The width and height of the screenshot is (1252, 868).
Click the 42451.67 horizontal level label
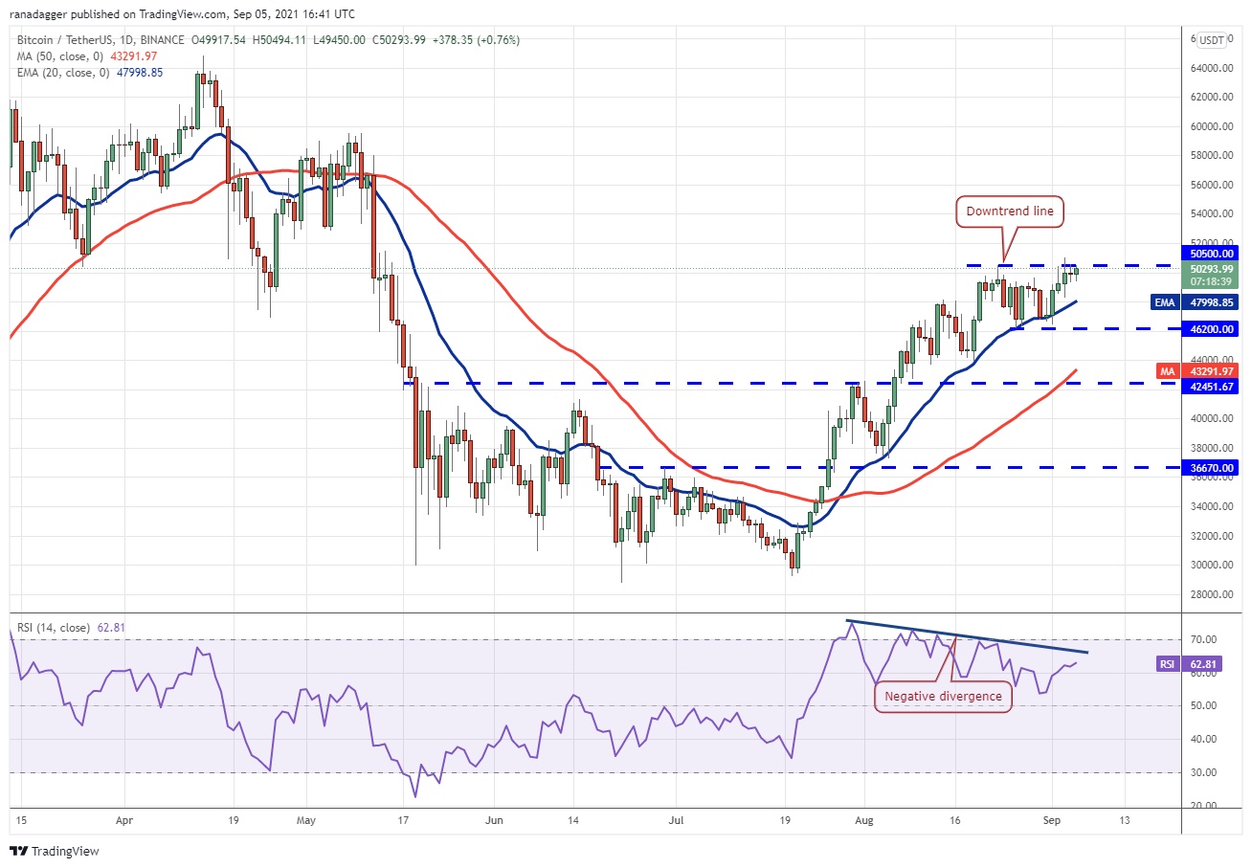[x=1213, y=386]
